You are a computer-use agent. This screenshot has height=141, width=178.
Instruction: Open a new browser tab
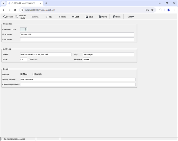pyautogui.click(x=46, y=3)
